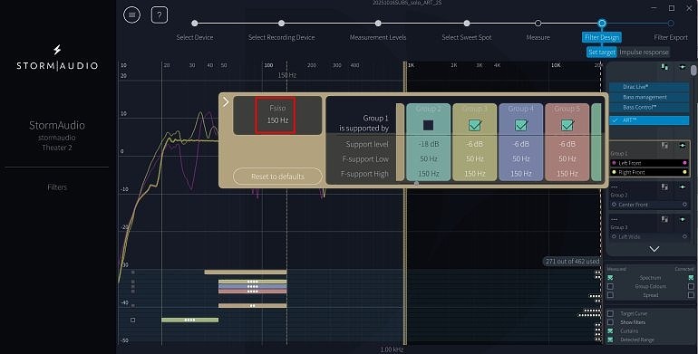Click the top panel layout icon above Dirac Live

tap(664, 67)
